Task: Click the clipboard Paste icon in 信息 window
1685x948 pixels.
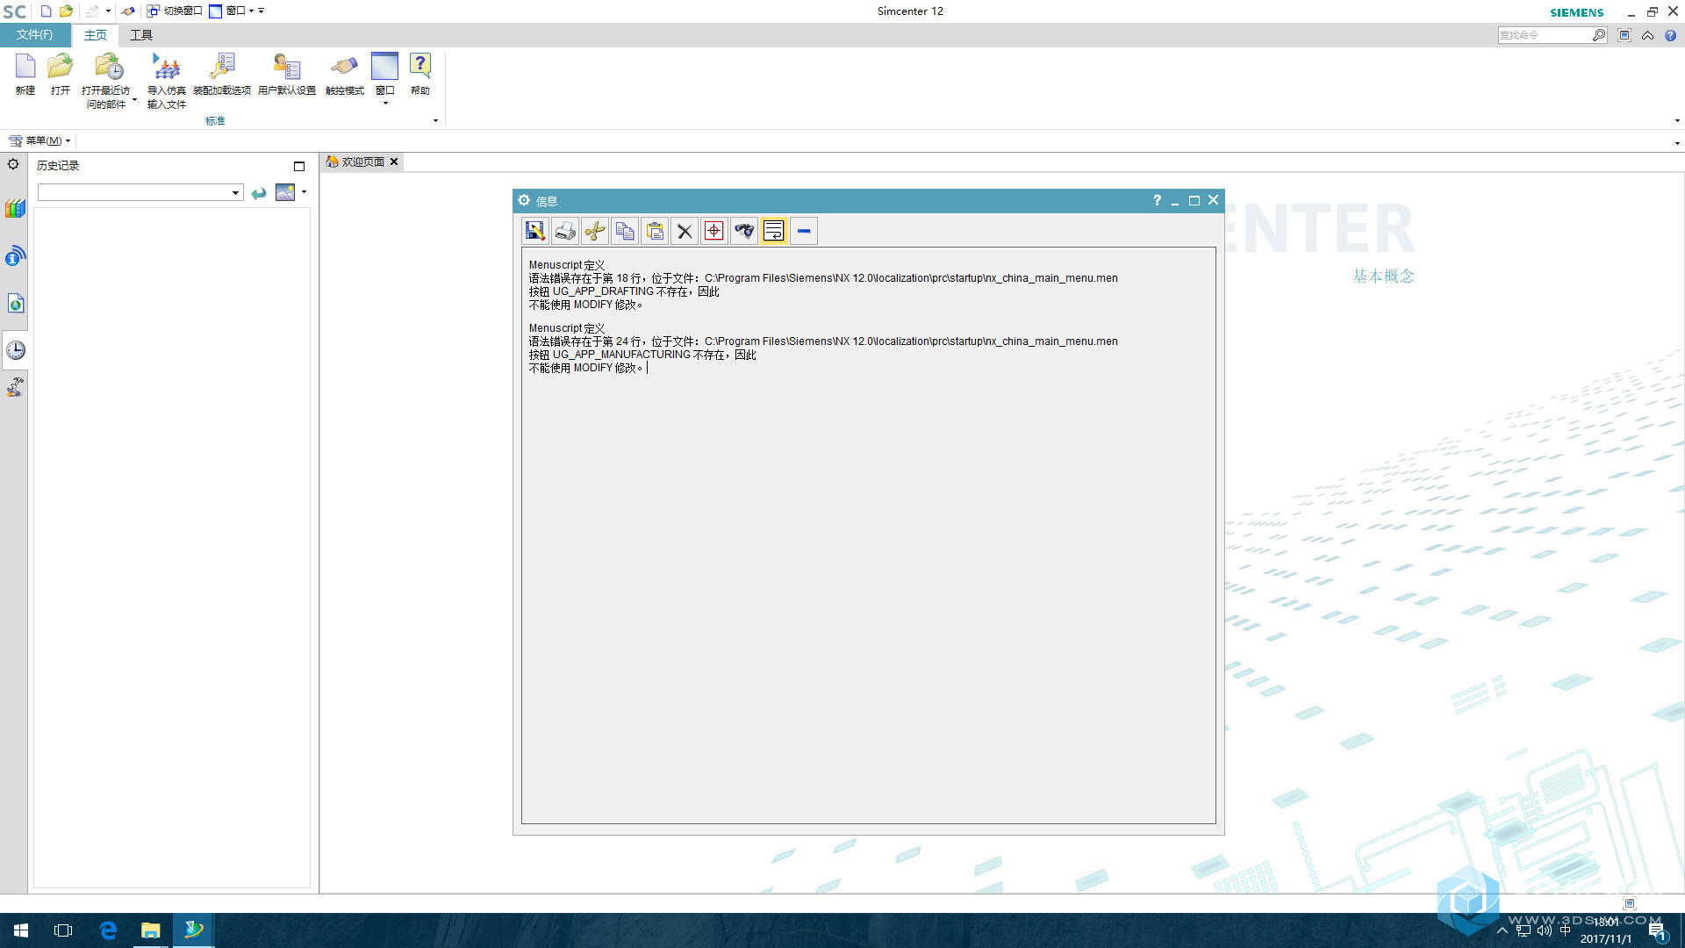Action: [x=655, y=231]
